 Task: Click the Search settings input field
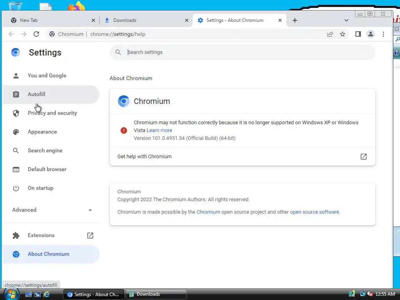click(x=242, y=52)
